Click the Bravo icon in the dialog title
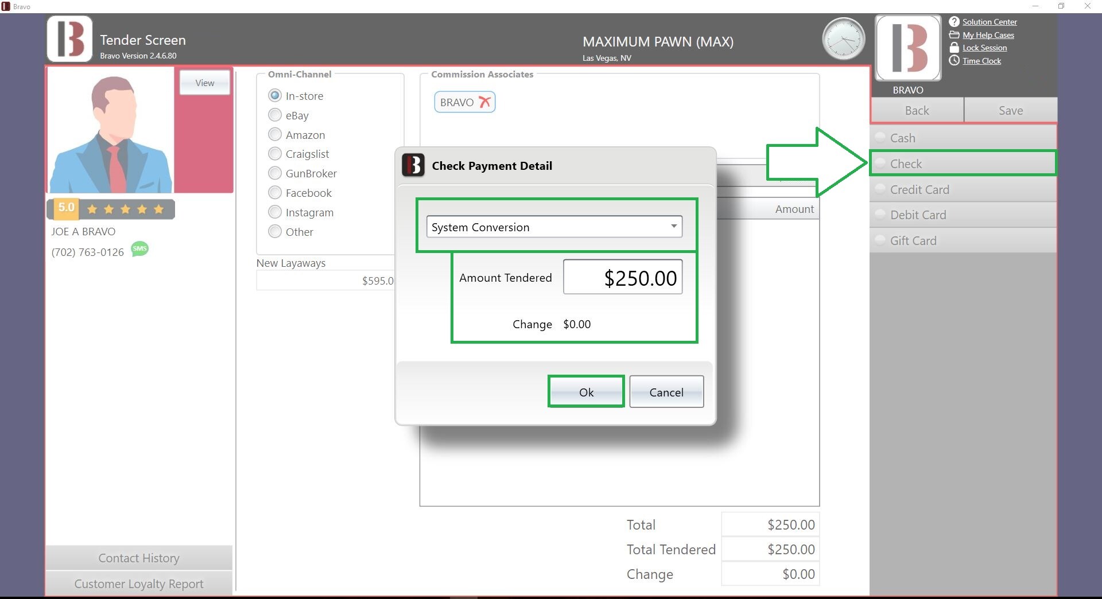Screen dimensions: 1102x599 413,165
